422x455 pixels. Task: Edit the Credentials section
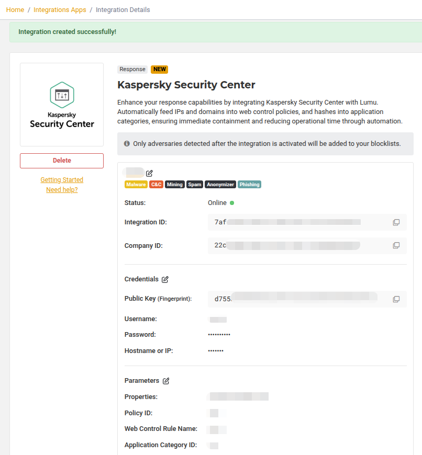tap(165, 279)
